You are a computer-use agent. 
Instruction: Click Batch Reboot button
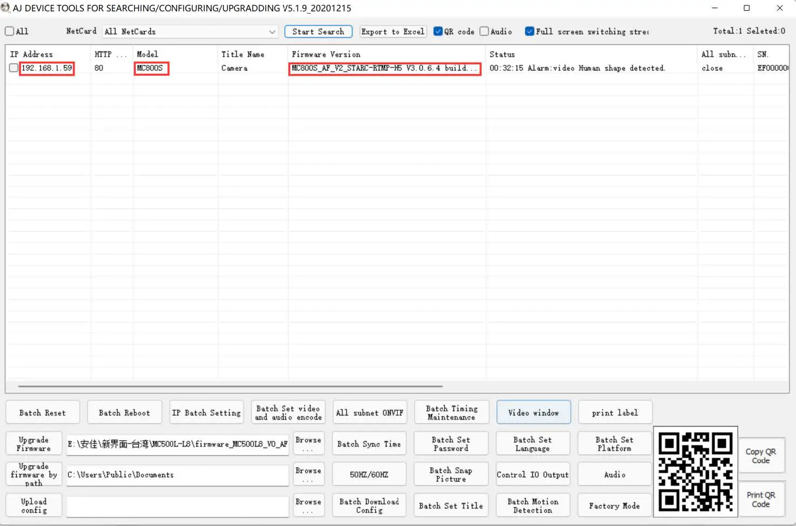[x=124, y=412]
